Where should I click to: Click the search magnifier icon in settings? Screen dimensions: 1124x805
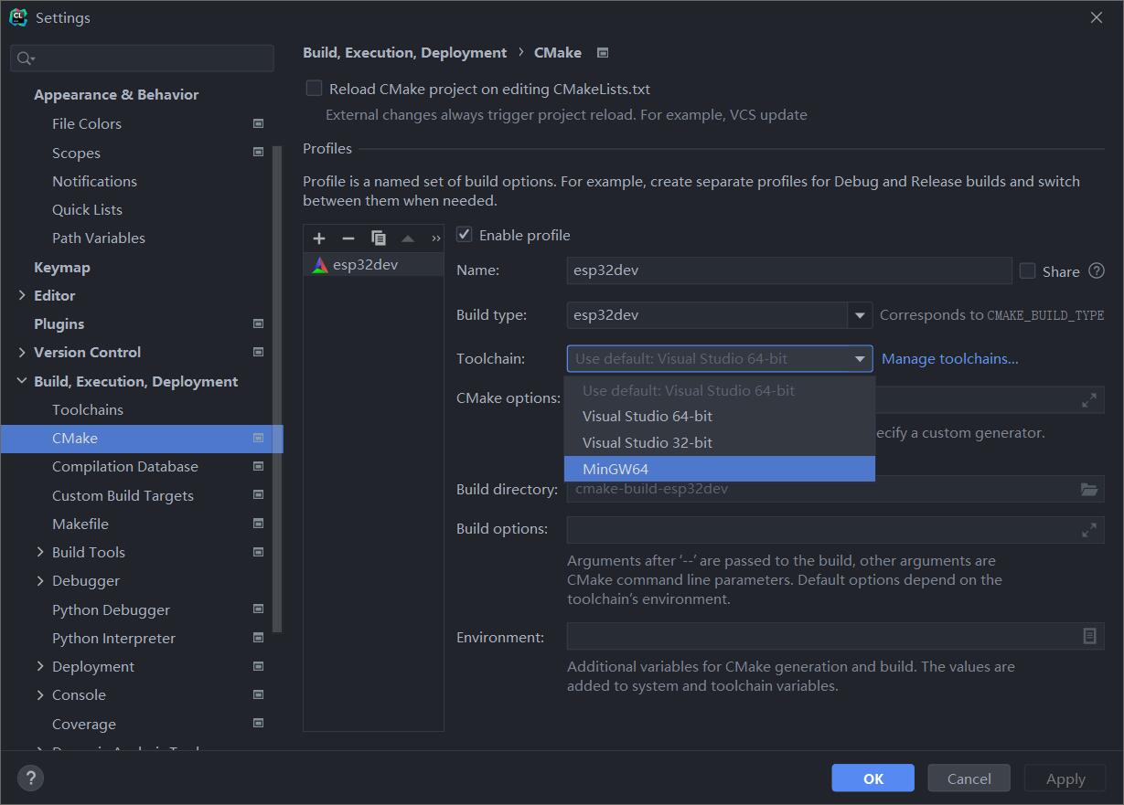(26, 58)
